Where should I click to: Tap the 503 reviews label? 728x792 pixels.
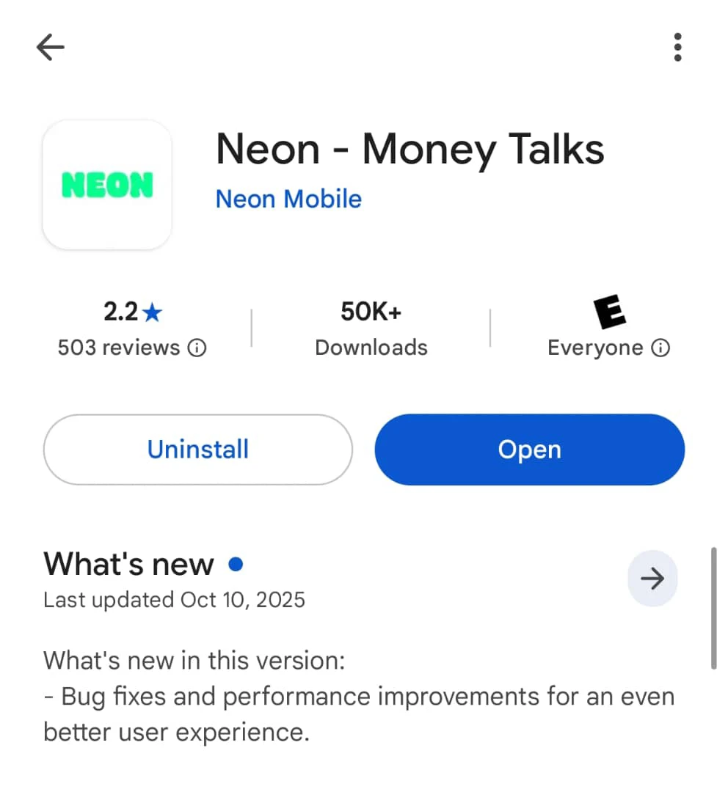point(119,348)
